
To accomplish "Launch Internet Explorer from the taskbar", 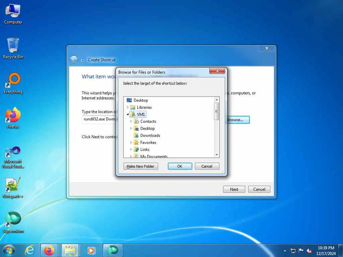I will tap(30, 250).
